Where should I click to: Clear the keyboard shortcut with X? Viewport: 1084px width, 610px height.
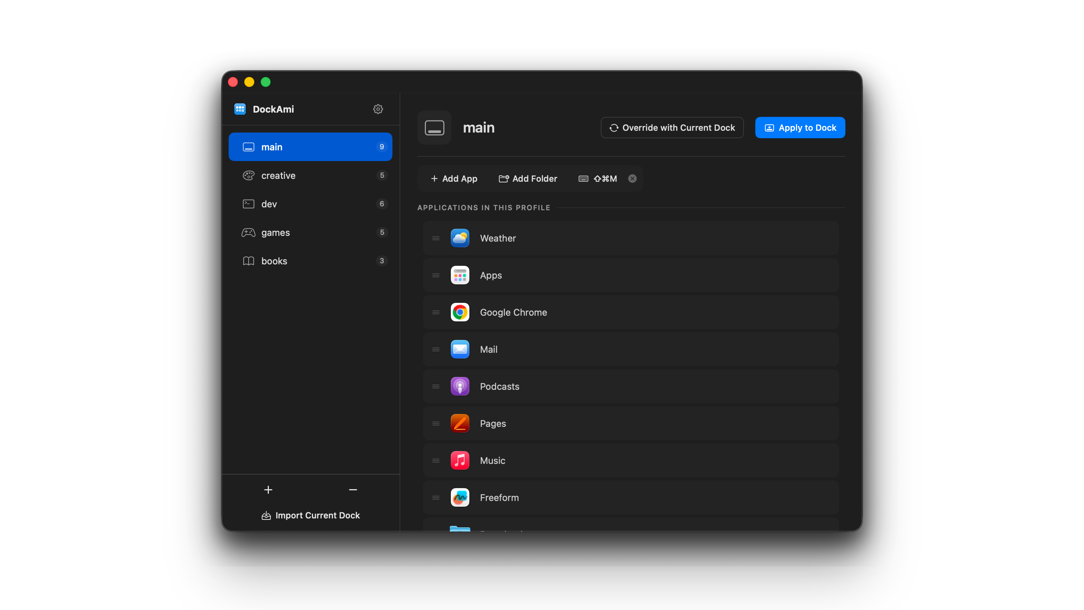pos(632,179)
